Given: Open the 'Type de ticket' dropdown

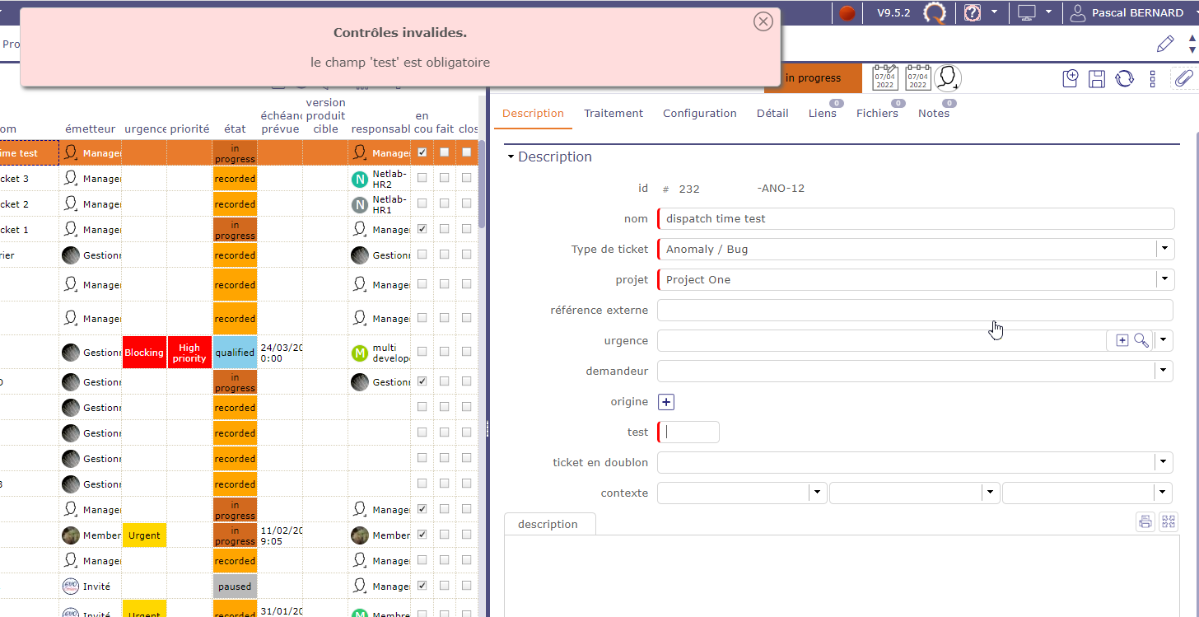Looking at the screenshot, I should click(1164, 249).
